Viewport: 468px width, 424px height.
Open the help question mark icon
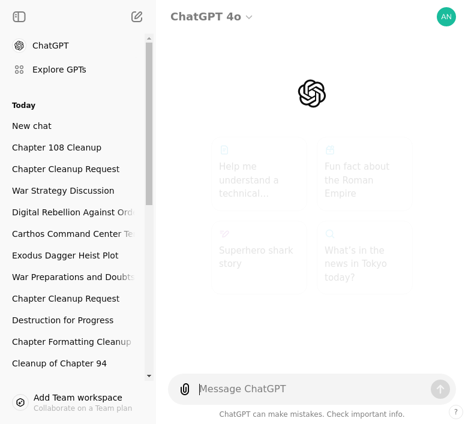pos(456,412)
